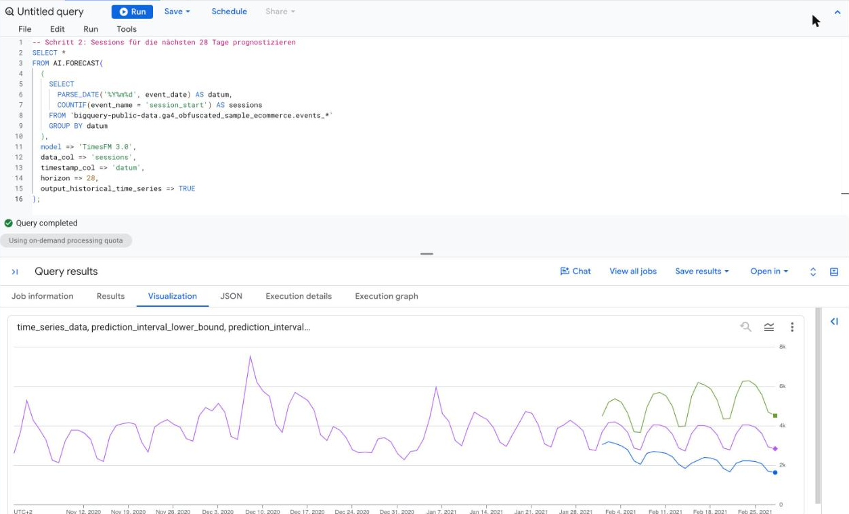Click the on-demand processing quota chip
The image size is (849, 514).
coord(66,240)
